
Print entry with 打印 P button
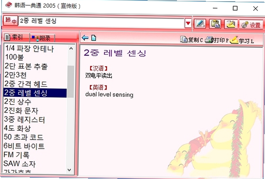click(216, 40)
